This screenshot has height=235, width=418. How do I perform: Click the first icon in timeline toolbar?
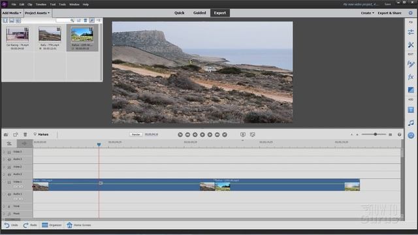[6, 134]
